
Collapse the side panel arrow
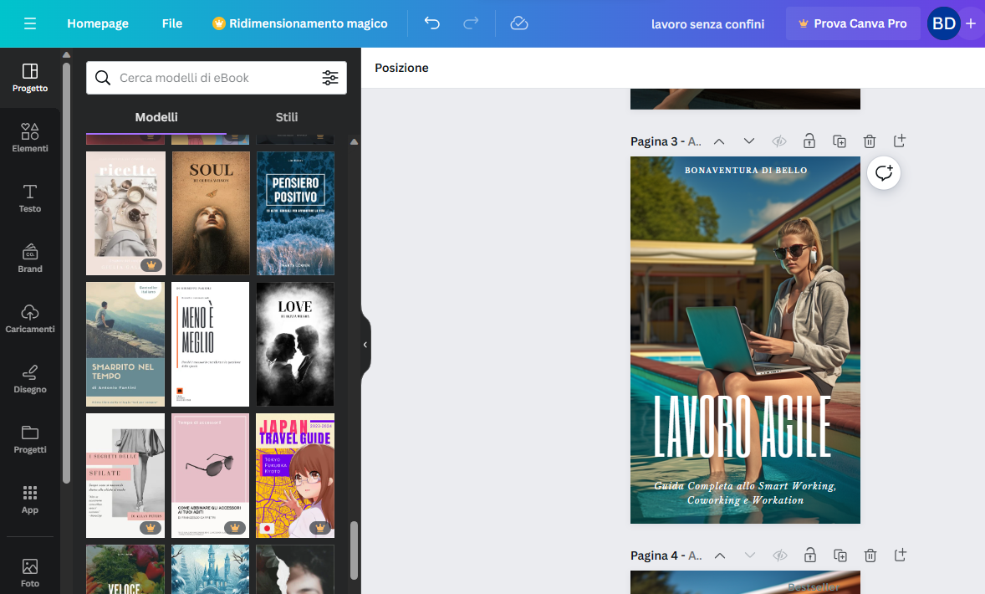[x=365, y=345]
